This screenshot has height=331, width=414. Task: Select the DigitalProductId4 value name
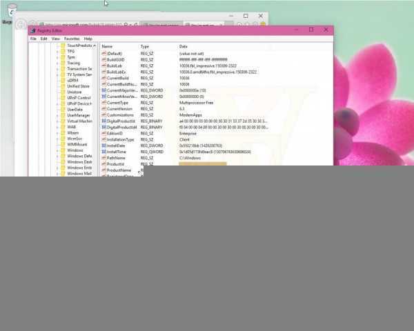[121, 127]
